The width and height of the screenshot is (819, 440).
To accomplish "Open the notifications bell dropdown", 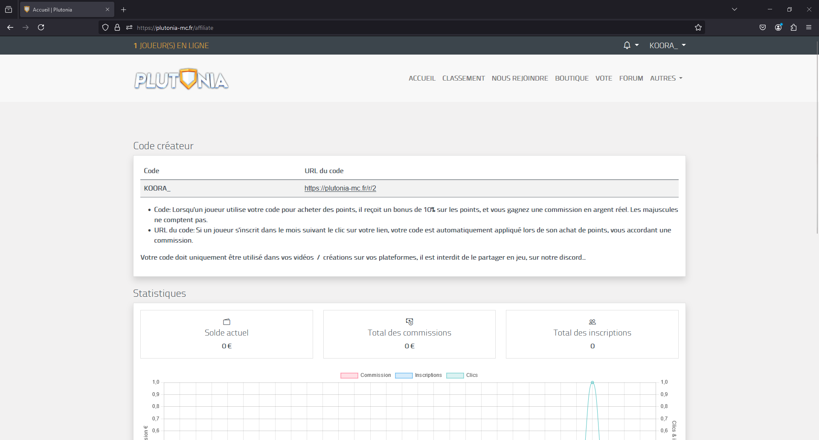I will click(x=631, y=45).
